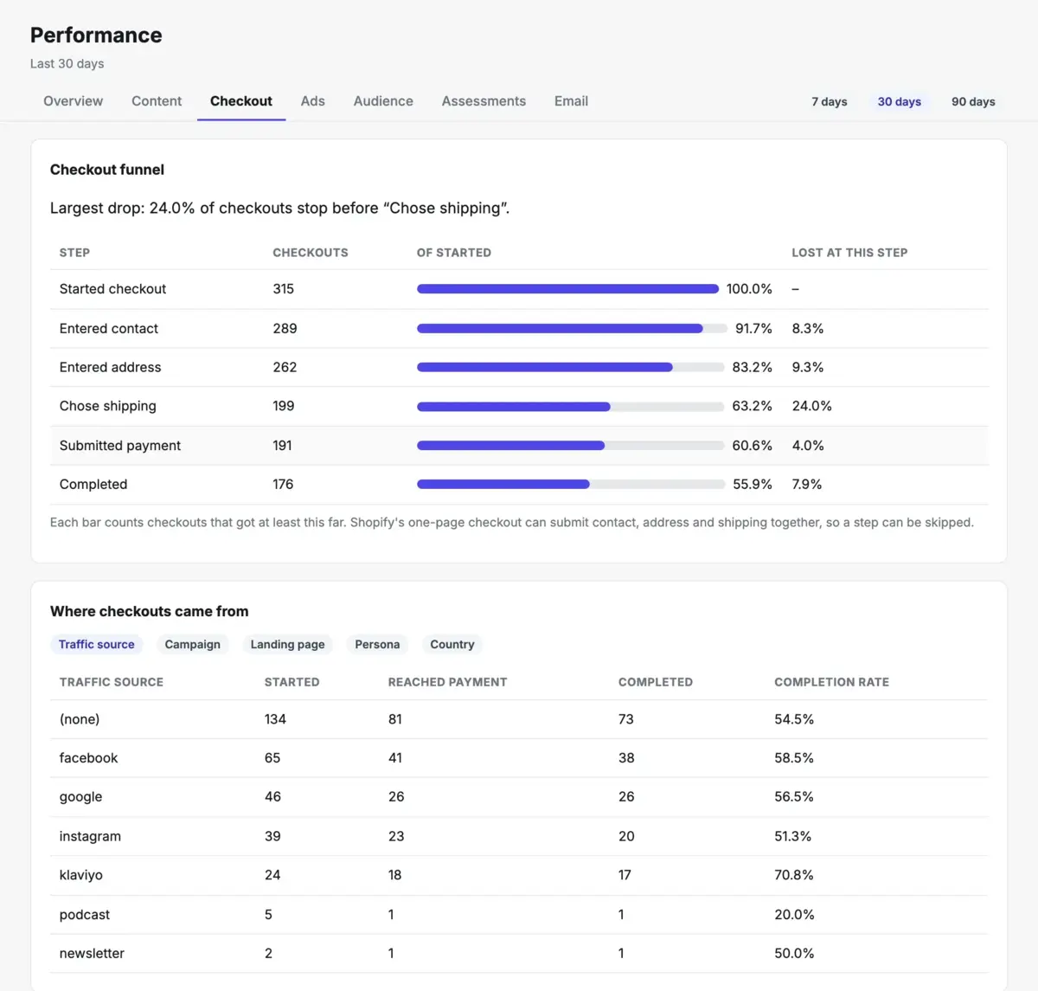Select the Checkout tab
Image resolution: width=1038 pixels, height=991 pixels.
(241, 101)
